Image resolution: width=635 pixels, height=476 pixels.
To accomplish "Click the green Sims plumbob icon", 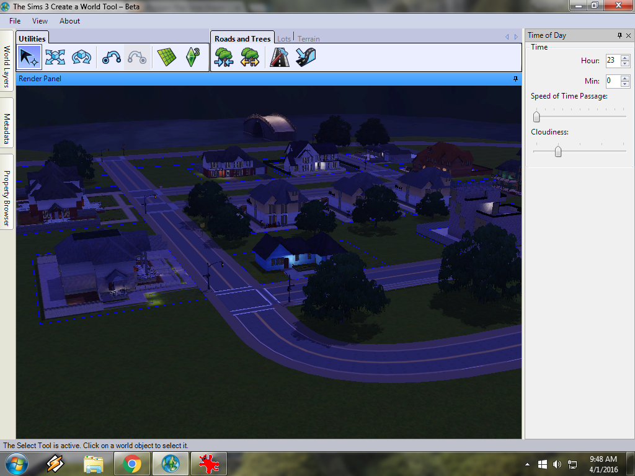I will pyautogui.click(x=193, y=58).
